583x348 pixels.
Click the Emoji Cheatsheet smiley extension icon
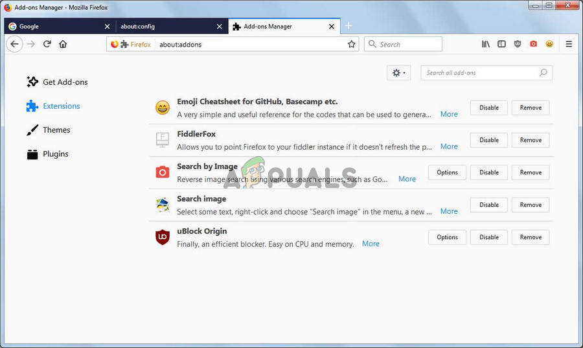coord(163,108)
